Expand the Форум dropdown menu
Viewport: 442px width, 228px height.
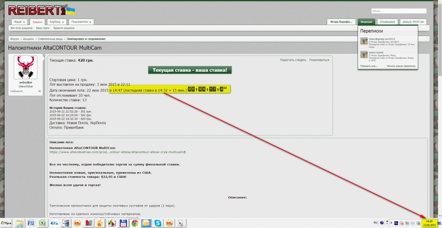tap(20, 22)
